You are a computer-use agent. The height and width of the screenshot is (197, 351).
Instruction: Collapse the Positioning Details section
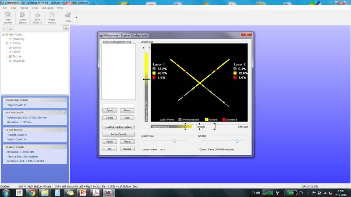(64, 100)
